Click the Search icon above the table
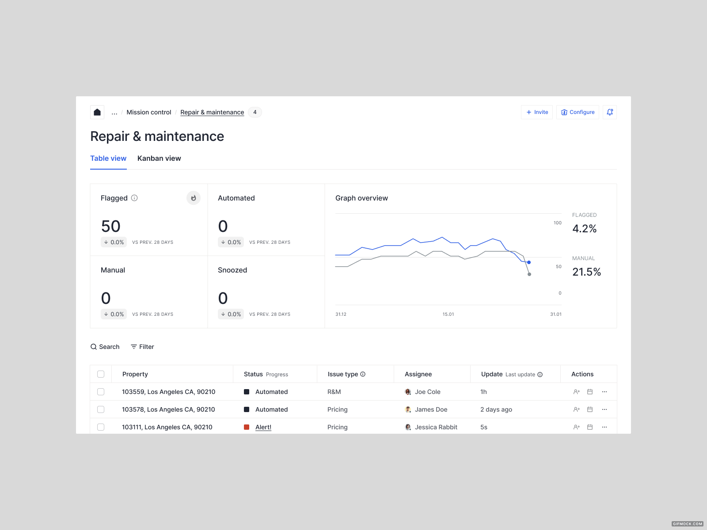This screenshot has height=530, width=707. click(x=93, y=347)
